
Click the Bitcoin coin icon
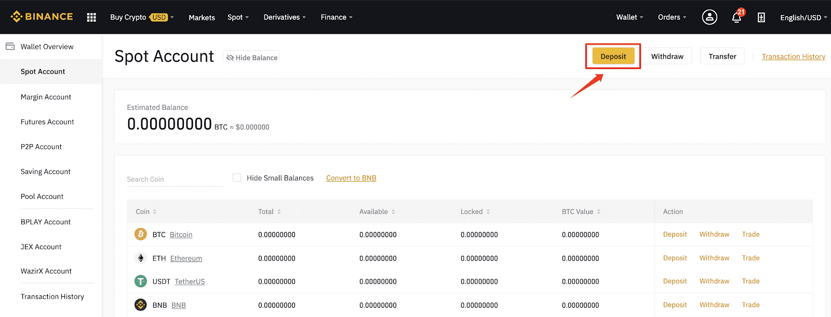click(140, 235)
